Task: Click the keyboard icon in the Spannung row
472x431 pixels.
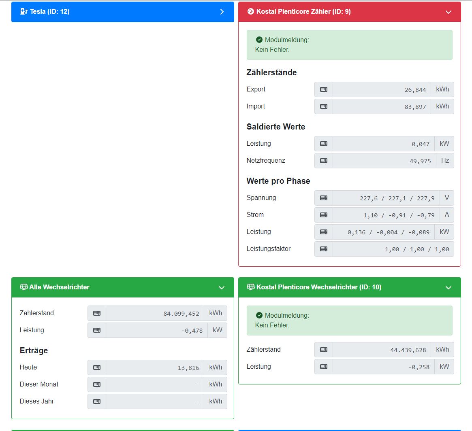Action: pyautogui.click(x=324, y=198)
